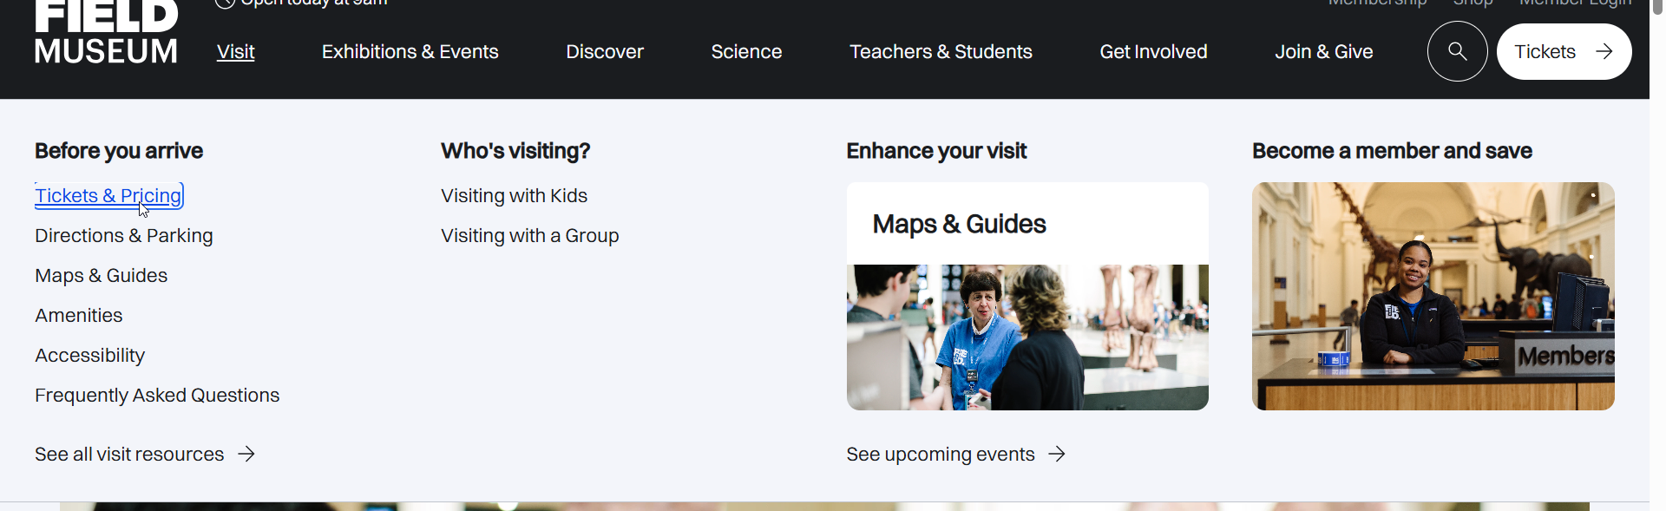Expand the Discover menu
This screenshot has width=1666, height=511.
click(604, 52)
